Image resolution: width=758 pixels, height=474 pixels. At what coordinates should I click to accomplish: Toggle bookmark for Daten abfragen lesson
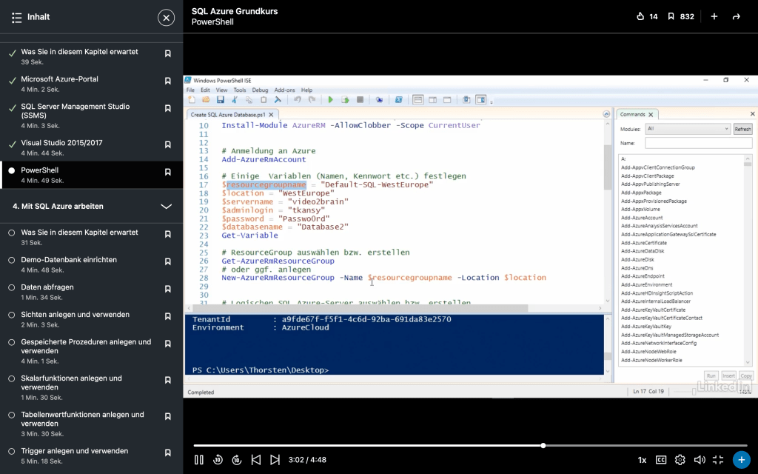pos(168,287)
